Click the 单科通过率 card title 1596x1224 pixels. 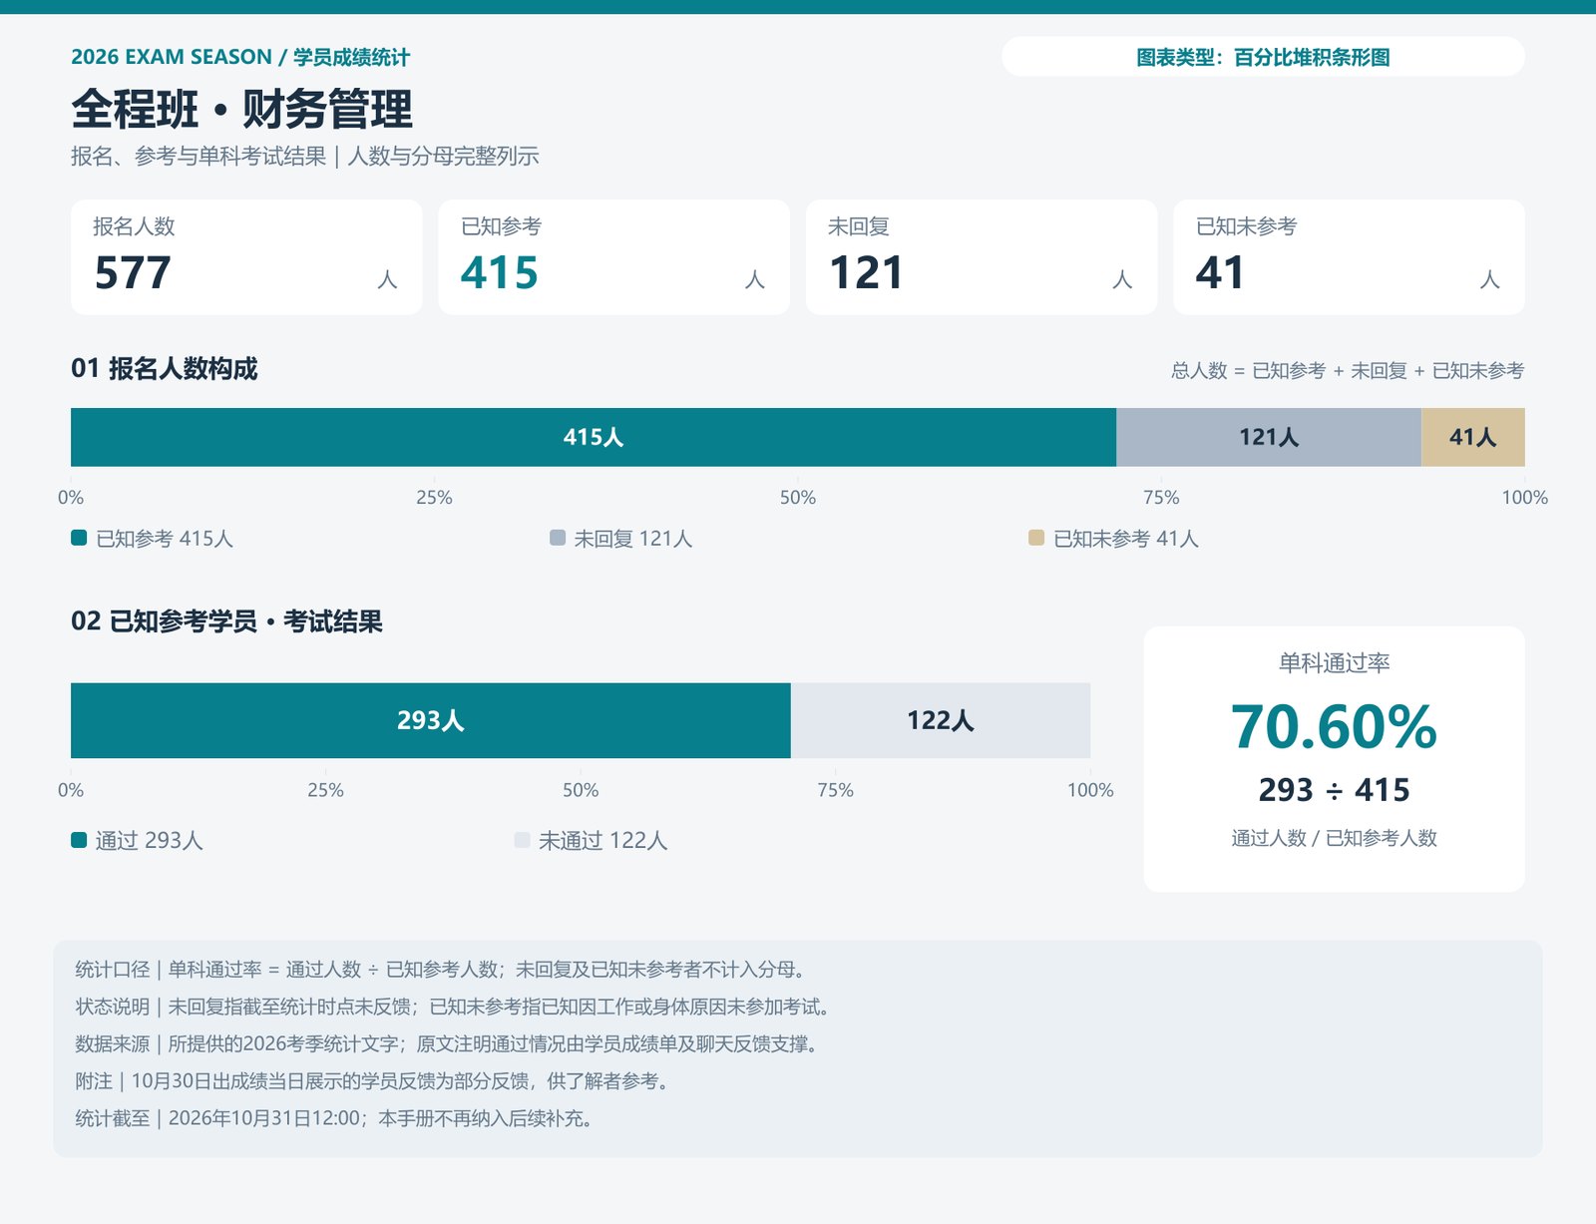tap(1334, 662)
